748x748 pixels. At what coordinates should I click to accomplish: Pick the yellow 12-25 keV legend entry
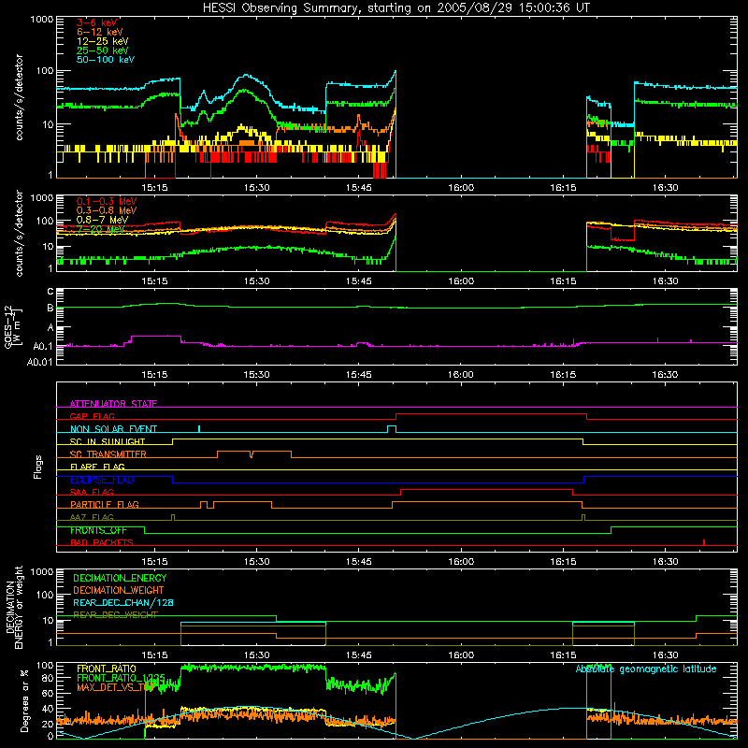click(103, 41)
